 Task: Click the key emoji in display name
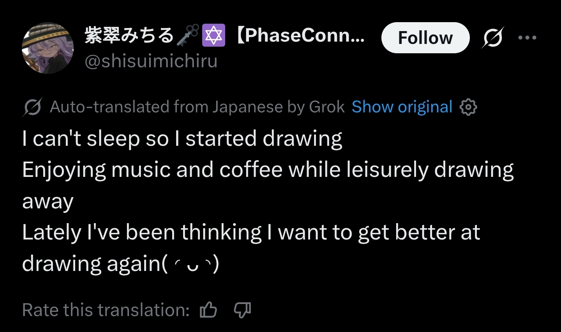coord(188,35)
